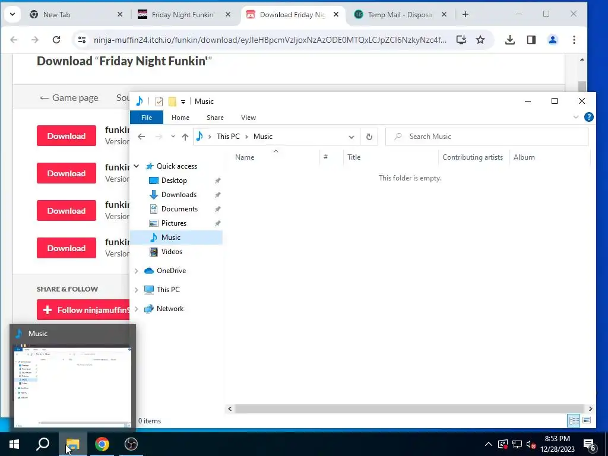The image size is (608, 456).
Task: Open Desktop in navigation pane
Action: coord(174,180)
